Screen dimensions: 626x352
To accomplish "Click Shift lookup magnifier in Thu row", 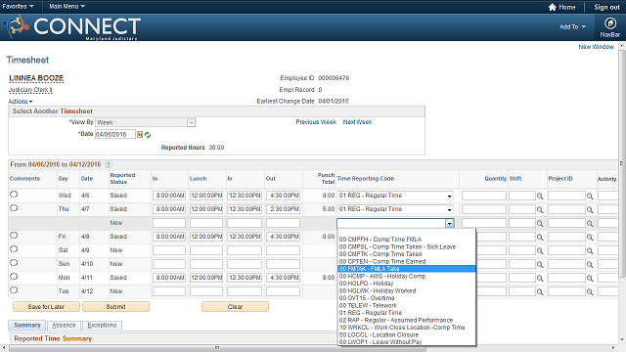I will click(540, 209).
